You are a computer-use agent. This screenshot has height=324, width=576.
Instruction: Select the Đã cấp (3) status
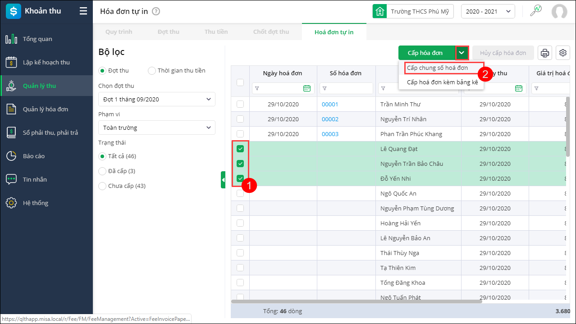102,171
